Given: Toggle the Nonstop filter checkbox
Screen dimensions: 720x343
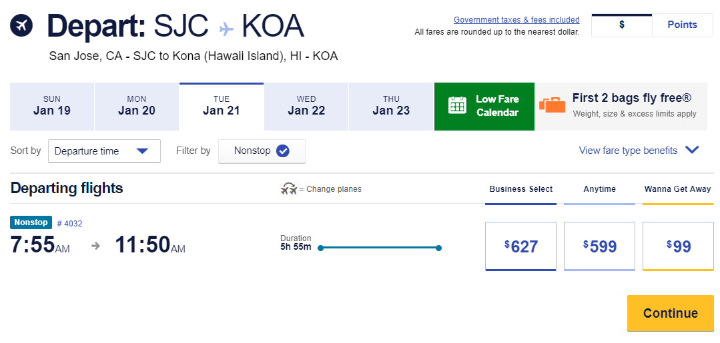Looking at the screenshot, I should (x=283, y=151).
